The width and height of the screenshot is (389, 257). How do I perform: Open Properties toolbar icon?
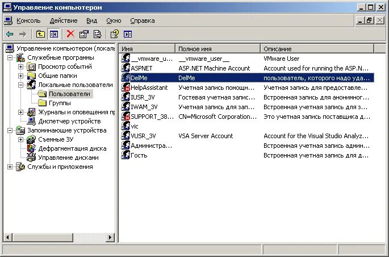pyautogui.click(x=84, y=34)
